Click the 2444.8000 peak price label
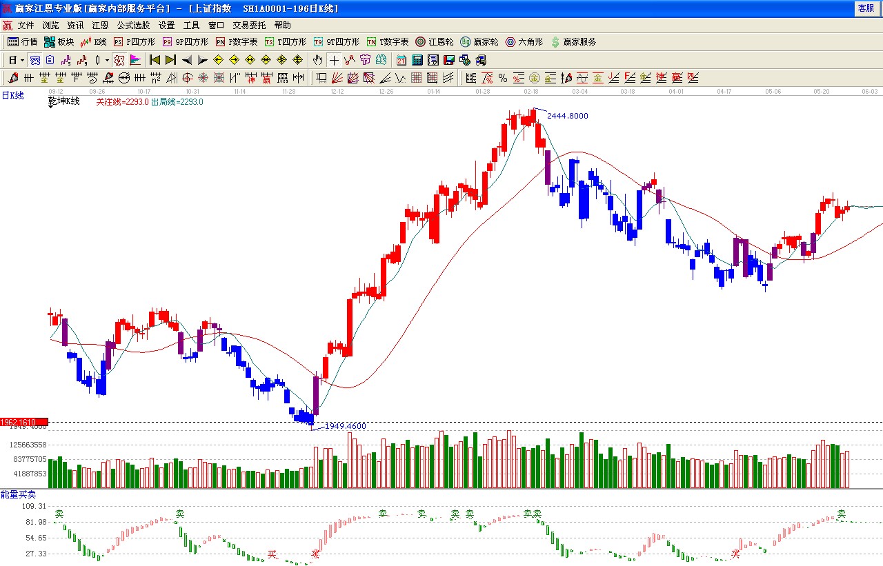Screen dimensions: 883x566 (x=567, y=116)
